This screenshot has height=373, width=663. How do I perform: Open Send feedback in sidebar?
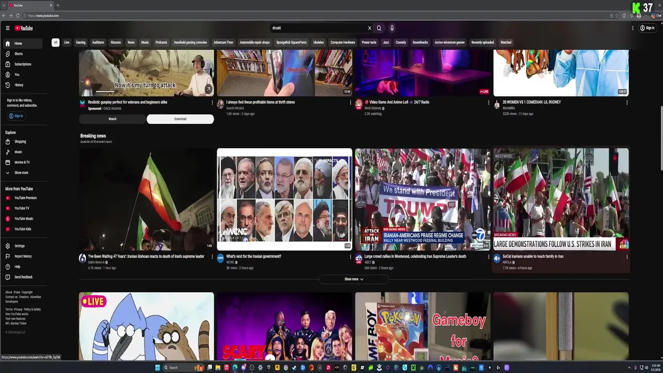(x=23, y=277)
